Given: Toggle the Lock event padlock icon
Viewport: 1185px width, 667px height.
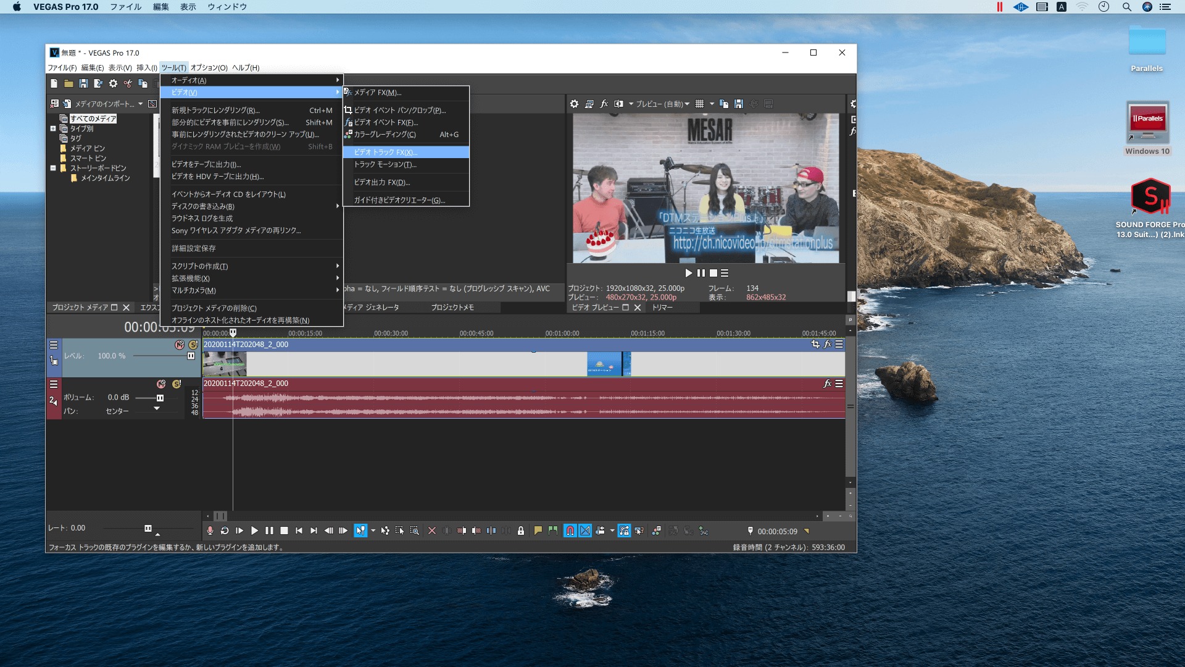Looking at the screenshot, I should click(521, 531).
